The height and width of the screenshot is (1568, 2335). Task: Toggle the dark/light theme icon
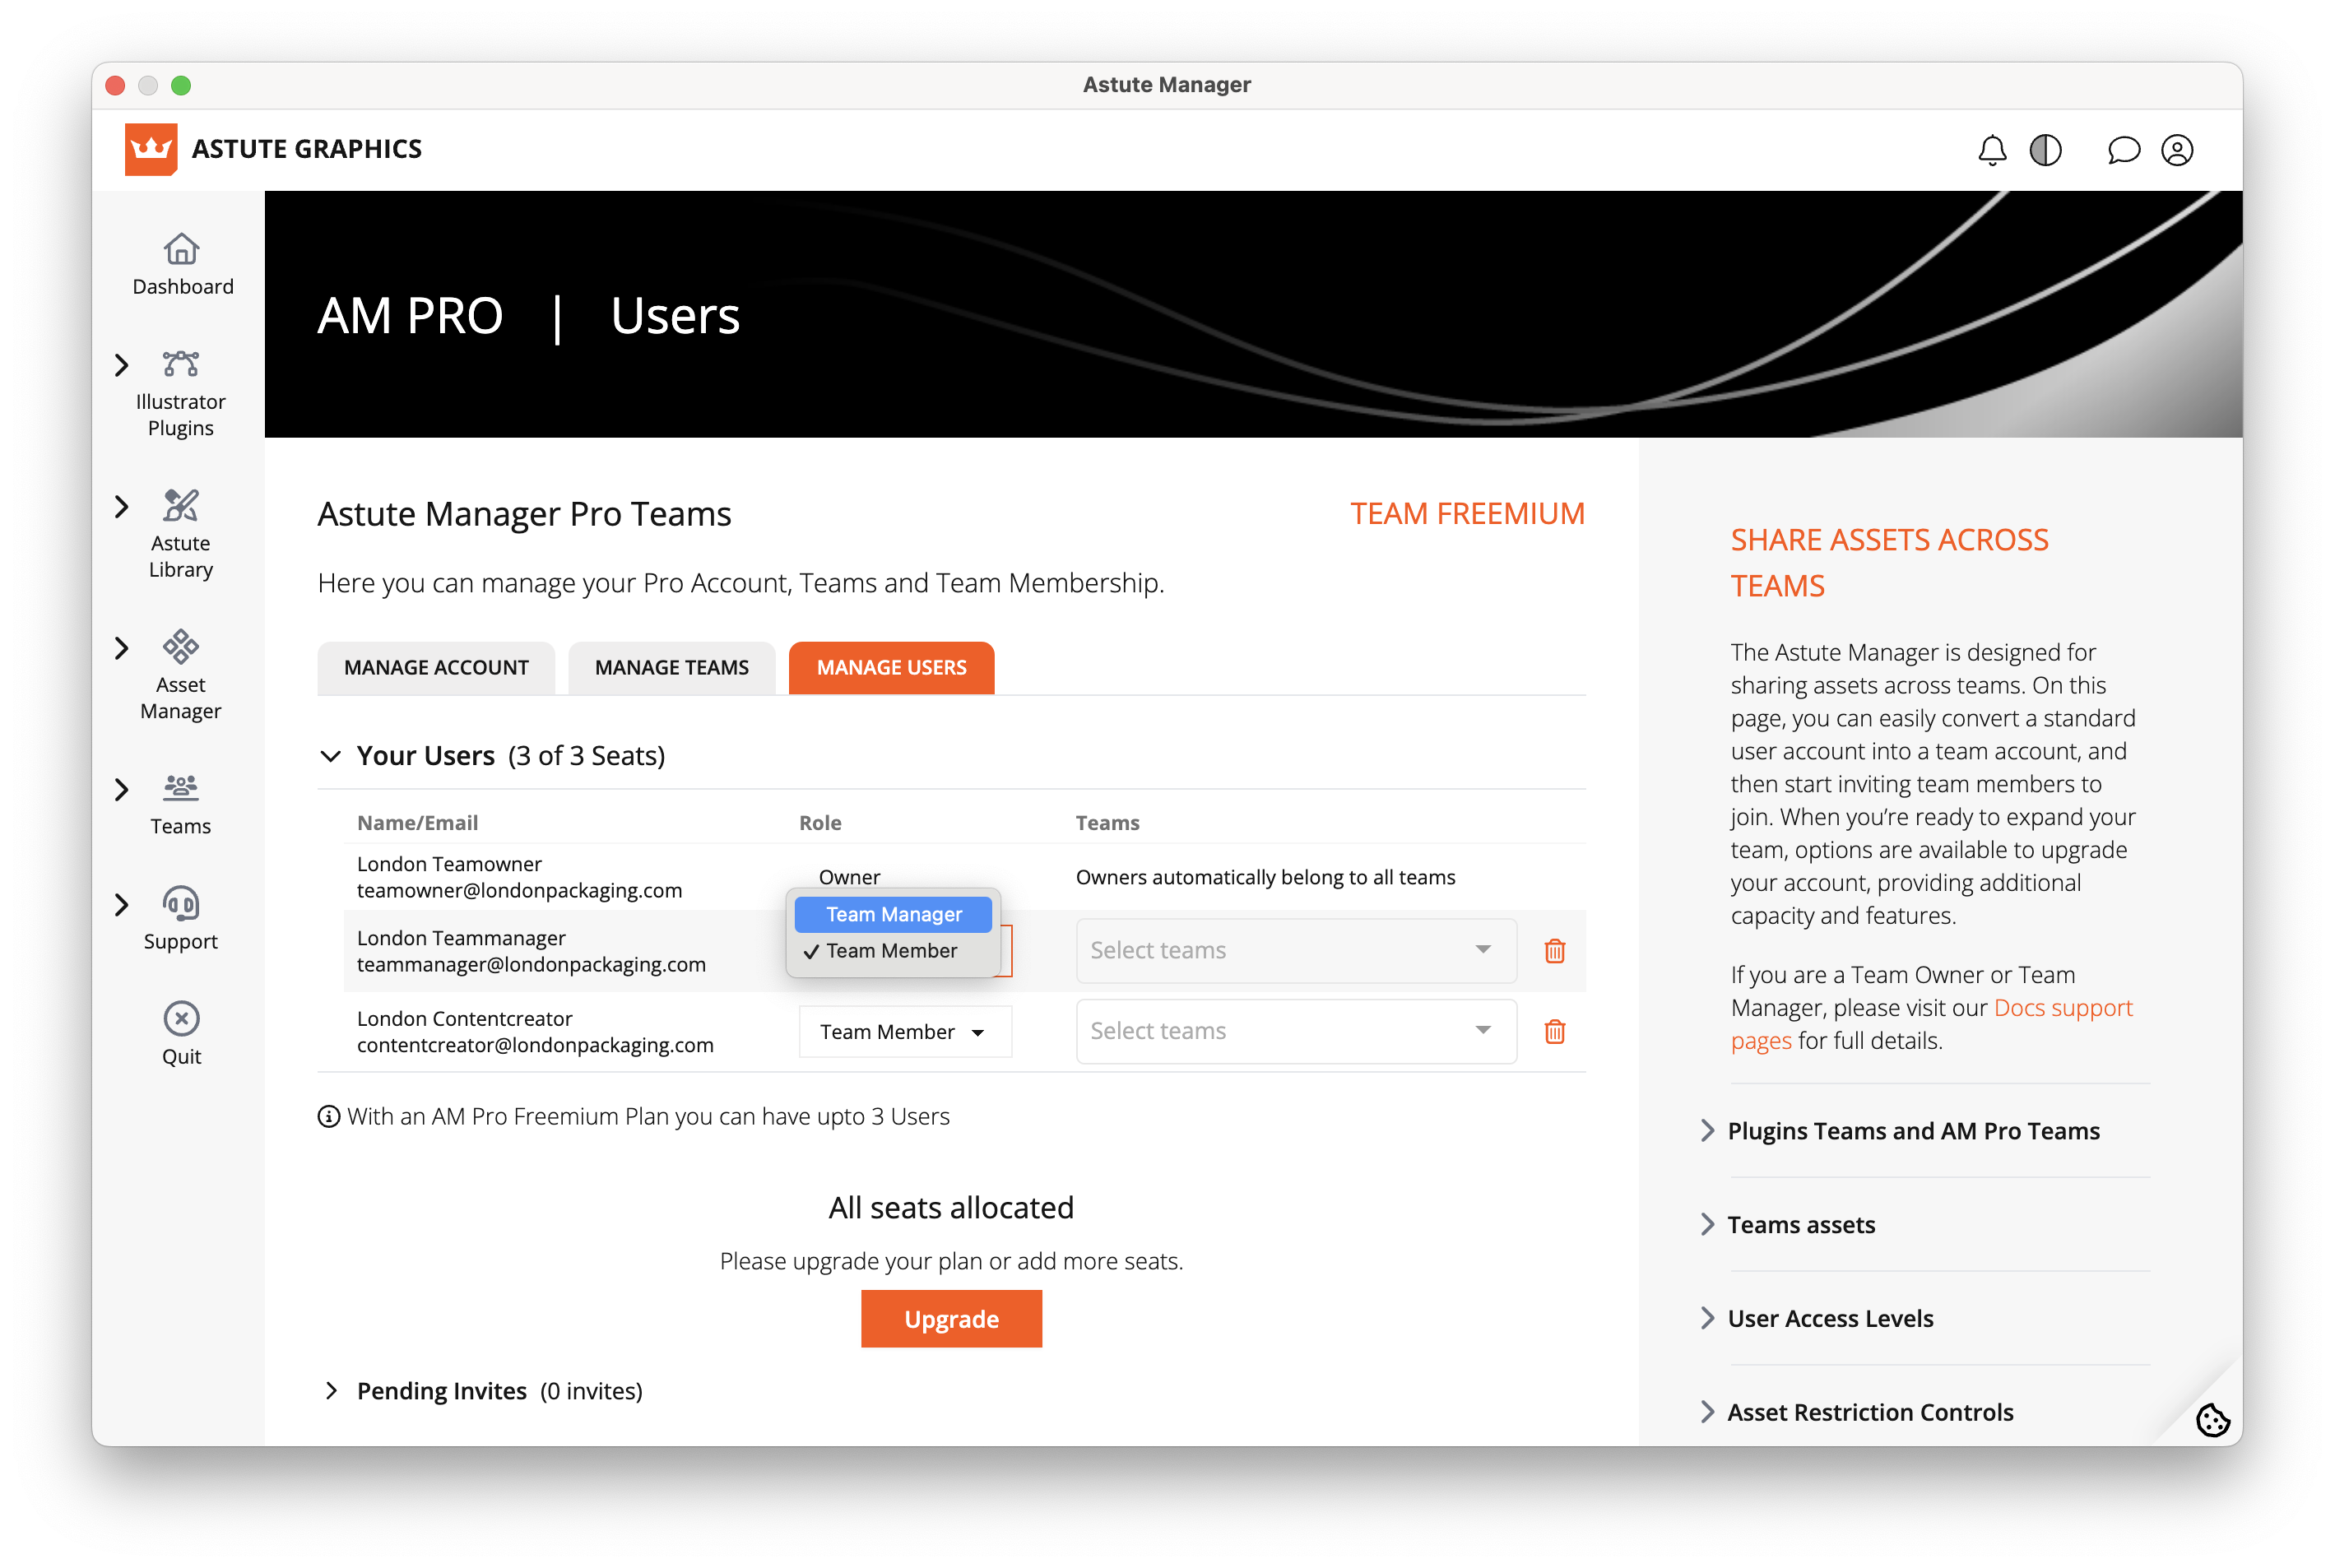tap(2045, 150)
